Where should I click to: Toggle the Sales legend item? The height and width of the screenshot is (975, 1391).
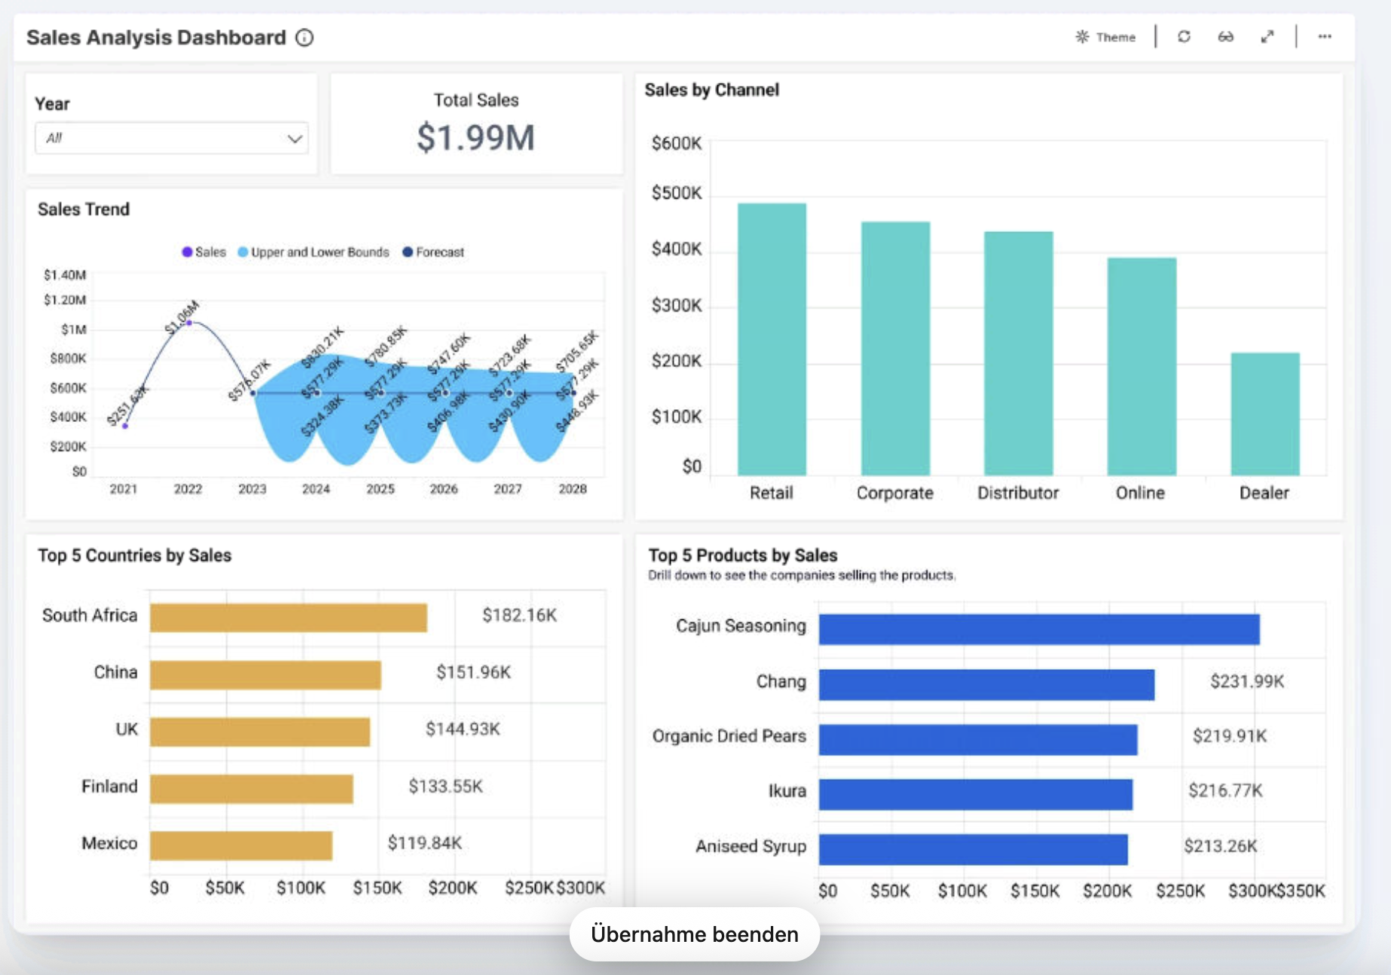[203, 252]
